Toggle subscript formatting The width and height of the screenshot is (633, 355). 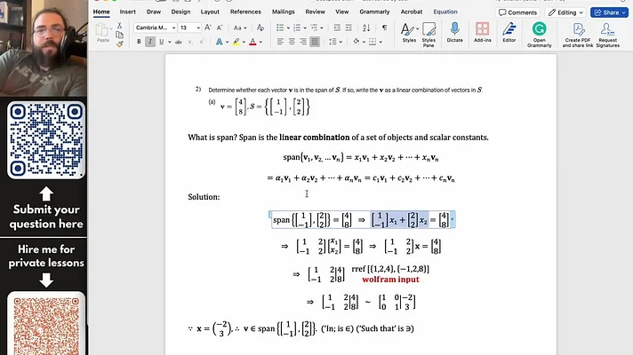tap(190, 42)
